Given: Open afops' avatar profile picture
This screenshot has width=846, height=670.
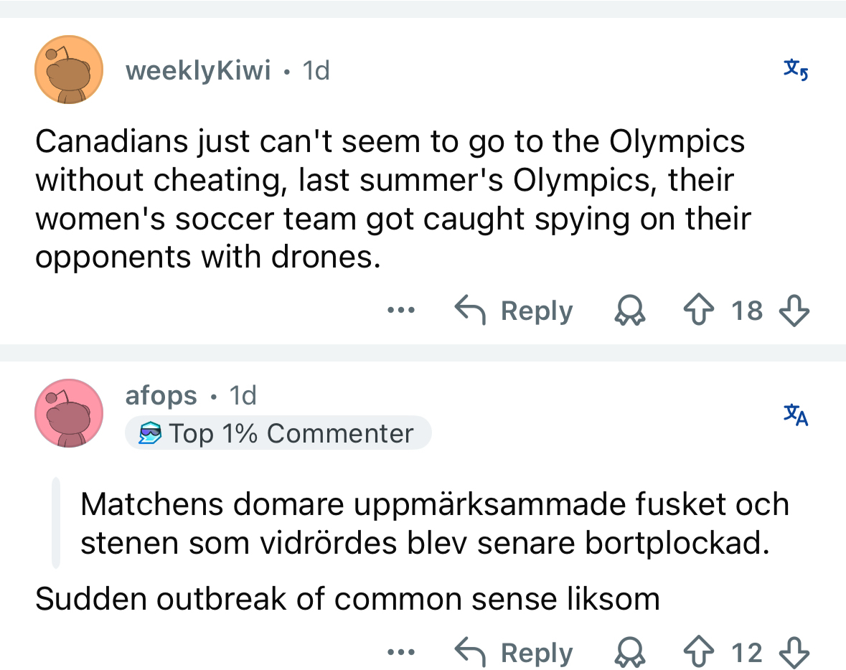Looking at the screenshot, I should pos(70,413).
